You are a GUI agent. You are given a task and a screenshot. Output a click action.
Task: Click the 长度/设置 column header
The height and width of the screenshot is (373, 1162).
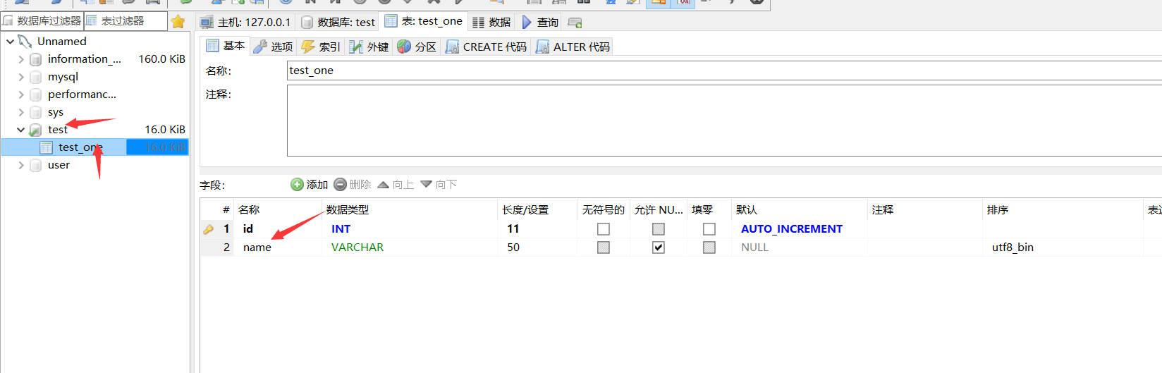[x=537, y=210]
